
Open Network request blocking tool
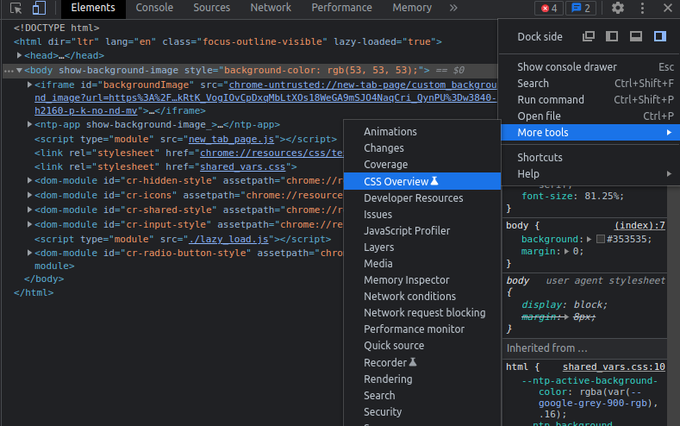point(422,313)
